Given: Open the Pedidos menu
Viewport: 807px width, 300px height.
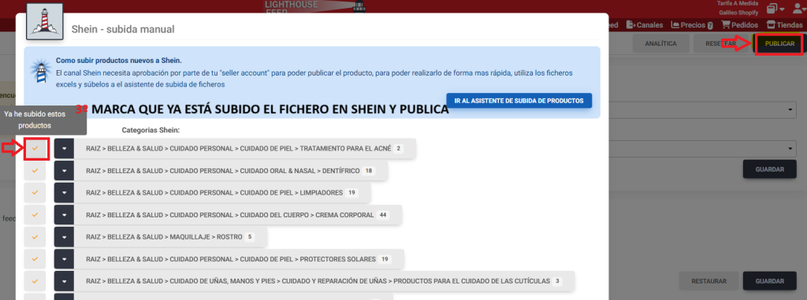Looking at the screenshot, I should [x=739, y=24].
